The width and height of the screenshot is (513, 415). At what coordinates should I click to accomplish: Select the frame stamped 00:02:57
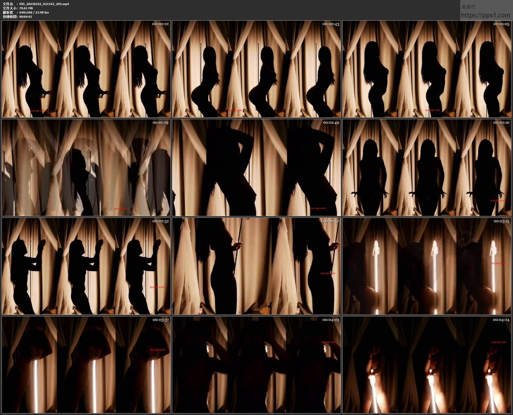click(x=256, y=266)
